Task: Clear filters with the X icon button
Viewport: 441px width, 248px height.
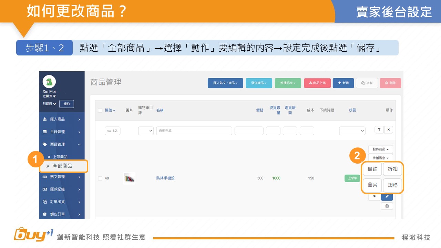Action: (388, 130)
